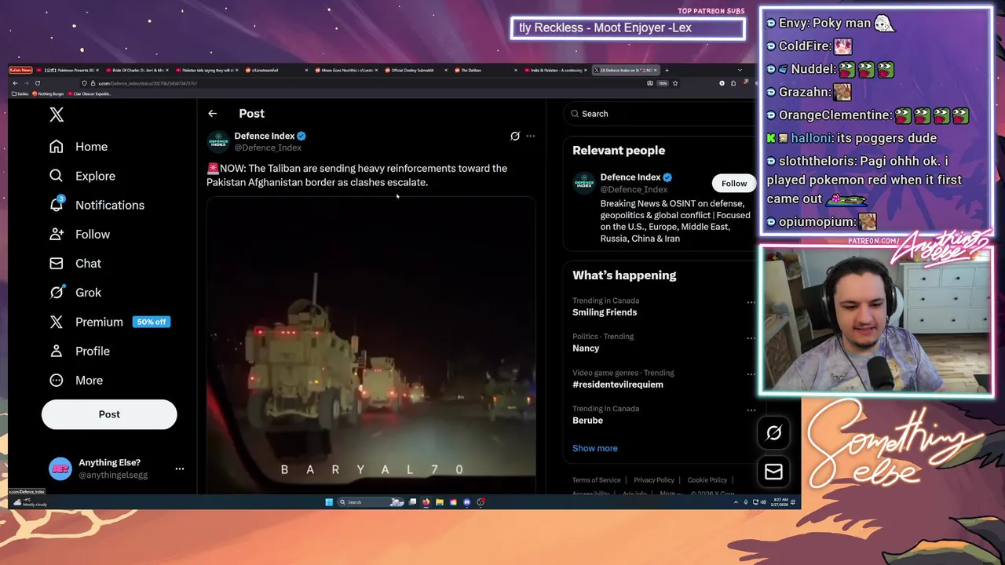This screenshot has height=565, width=1005.
Task: Open the taskbar clock and date
Action: coord(781,502)
